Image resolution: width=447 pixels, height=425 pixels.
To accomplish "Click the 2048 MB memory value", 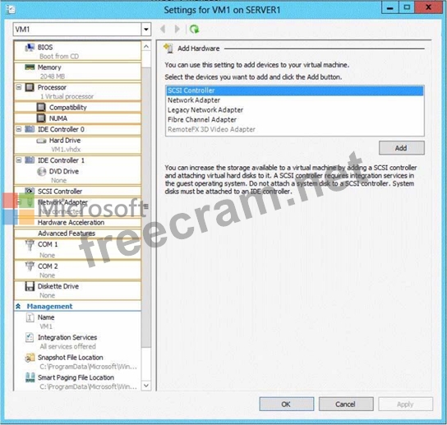I will (x=53, y=76).
